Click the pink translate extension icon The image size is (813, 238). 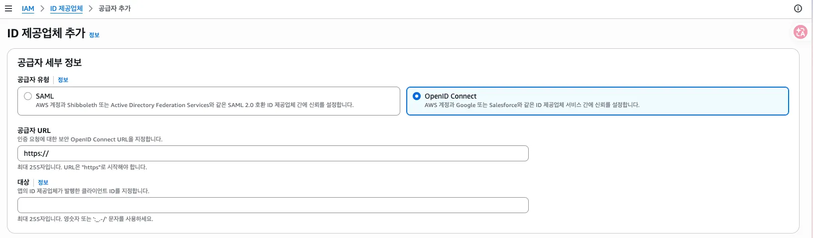coord(801,32)
